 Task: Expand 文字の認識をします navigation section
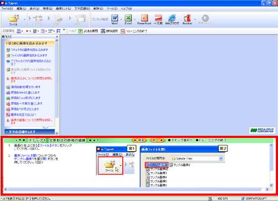click(x=30, y=132)
